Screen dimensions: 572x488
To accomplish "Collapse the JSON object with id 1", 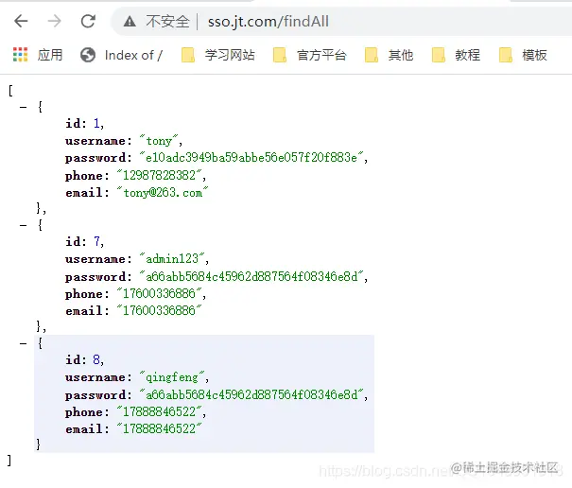I will [x=23, y=107].
